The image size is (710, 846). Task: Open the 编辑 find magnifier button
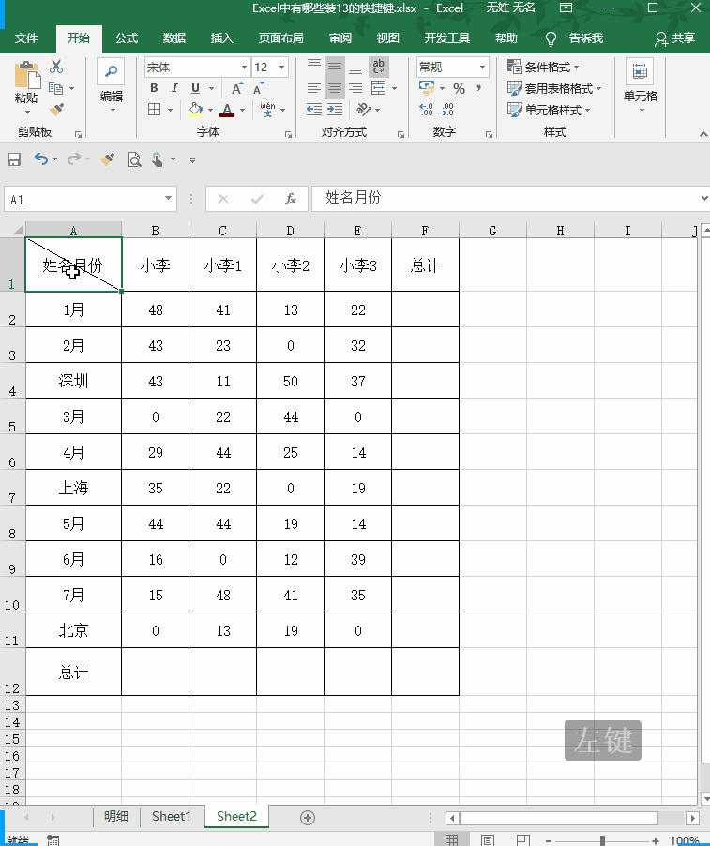[111, 71]
